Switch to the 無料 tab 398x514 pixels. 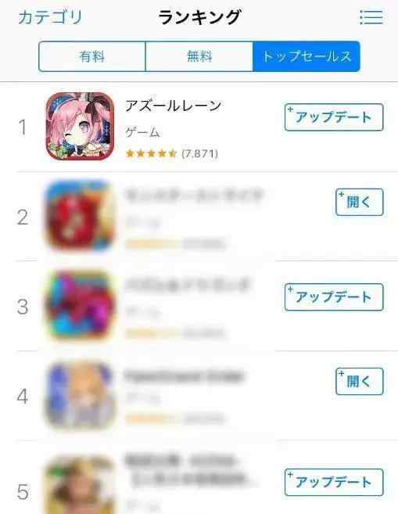pyautogui.click(x=199, y=56)
